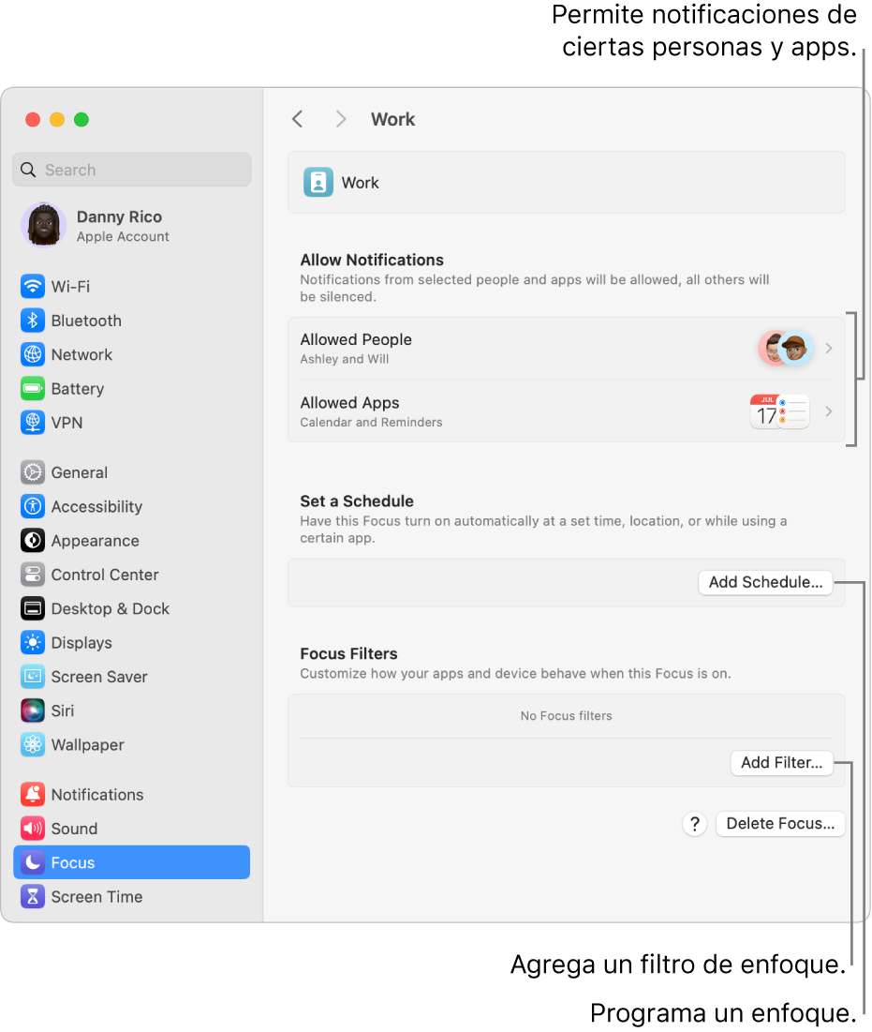
Task: Select the General gear icon
Action: click(x=32, y=472)
